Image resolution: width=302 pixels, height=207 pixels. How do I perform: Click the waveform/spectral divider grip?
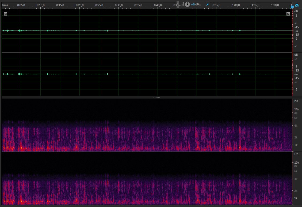coord(156,97)
